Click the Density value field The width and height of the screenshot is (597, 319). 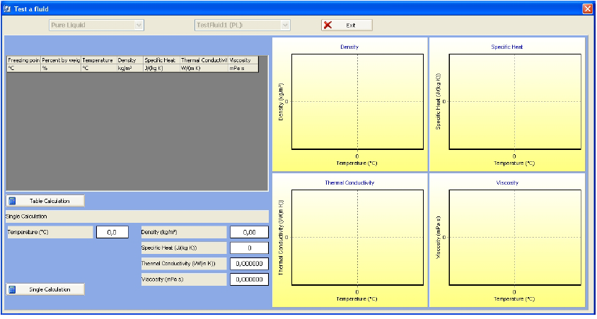click(x=250, y=232)
